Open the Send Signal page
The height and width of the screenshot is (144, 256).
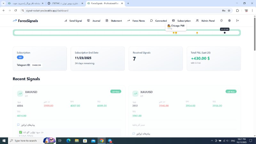73,21
